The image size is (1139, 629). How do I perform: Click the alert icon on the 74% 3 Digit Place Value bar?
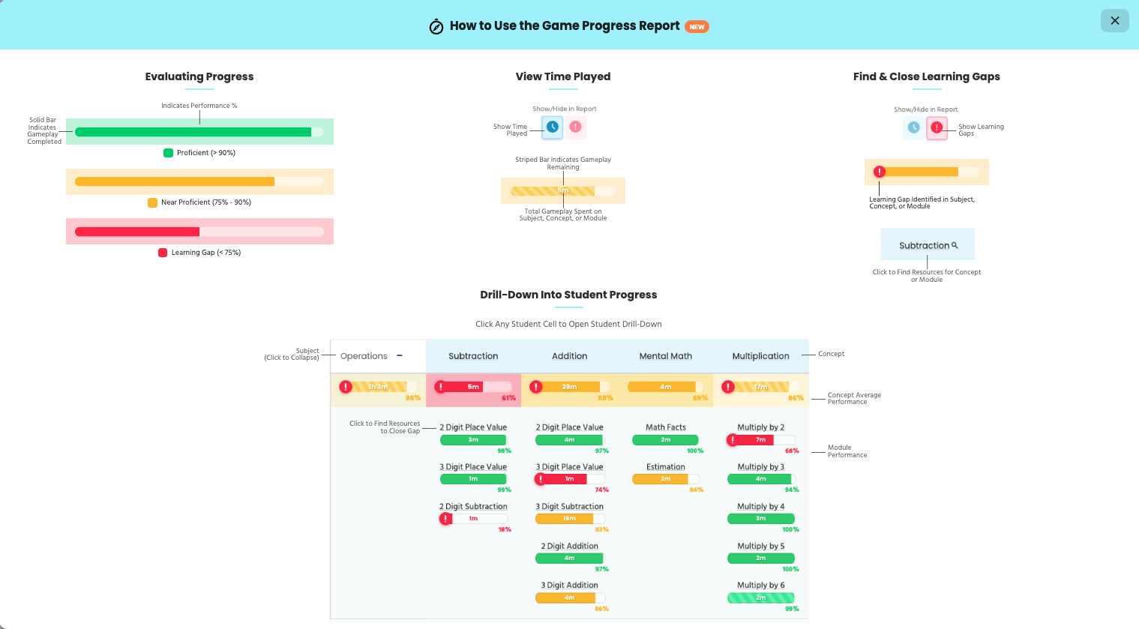pos(540,479)
